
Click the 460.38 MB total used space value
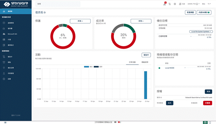coord(208,25)
